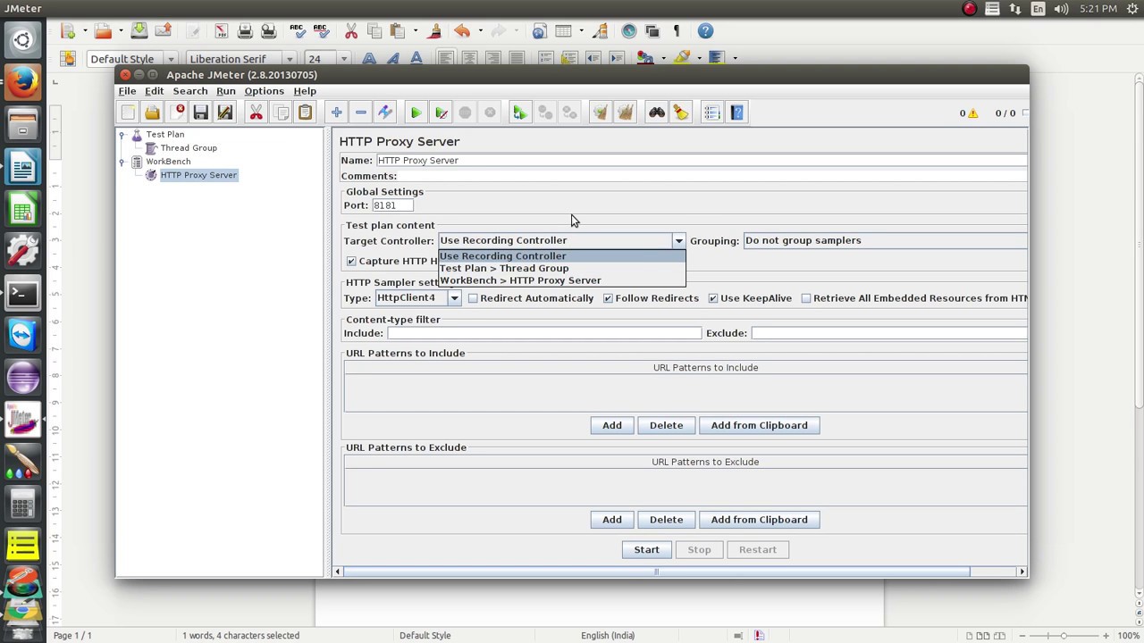
Task: Click Delete under URL Patterns to Include
Action: pos(666,426)
